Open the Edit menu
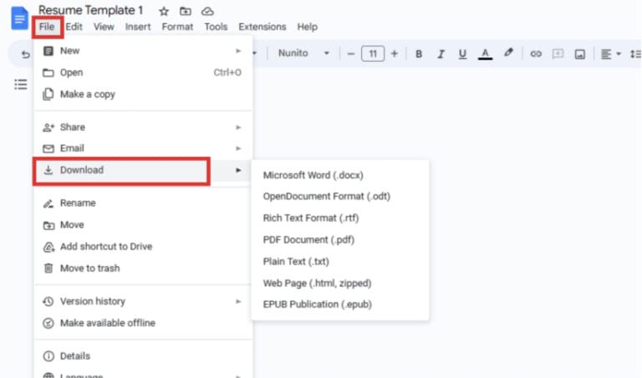 point(74,27)
